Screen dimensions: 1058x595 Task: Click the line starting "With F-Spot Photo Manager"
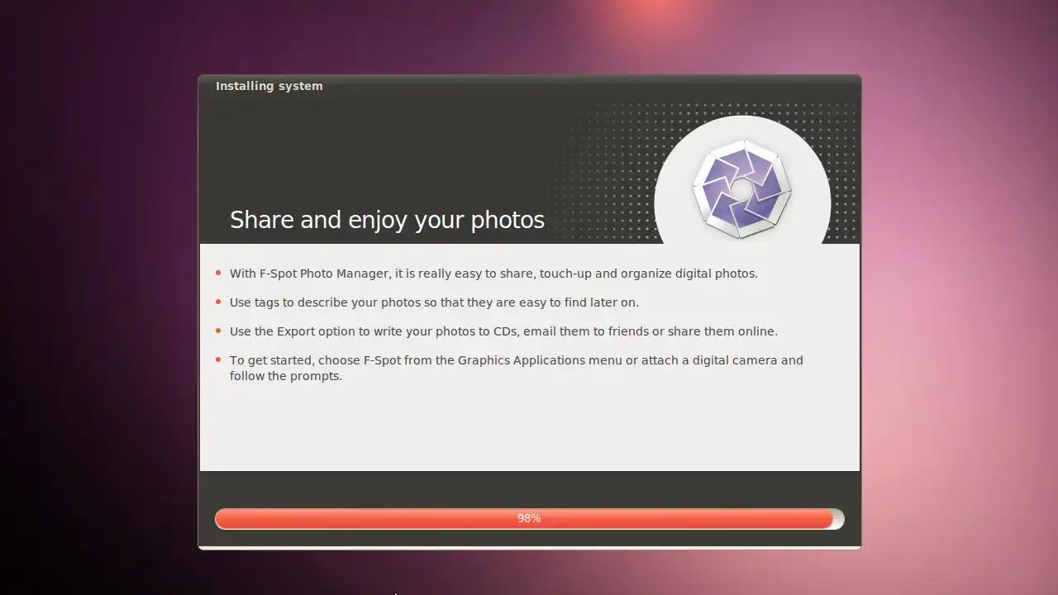point(493,274)
